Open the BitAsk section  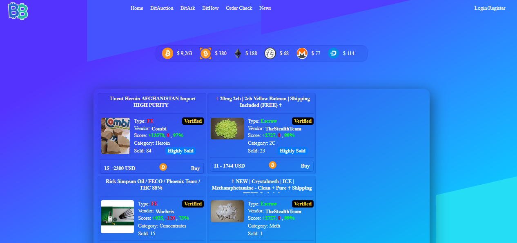pos(187,8)
